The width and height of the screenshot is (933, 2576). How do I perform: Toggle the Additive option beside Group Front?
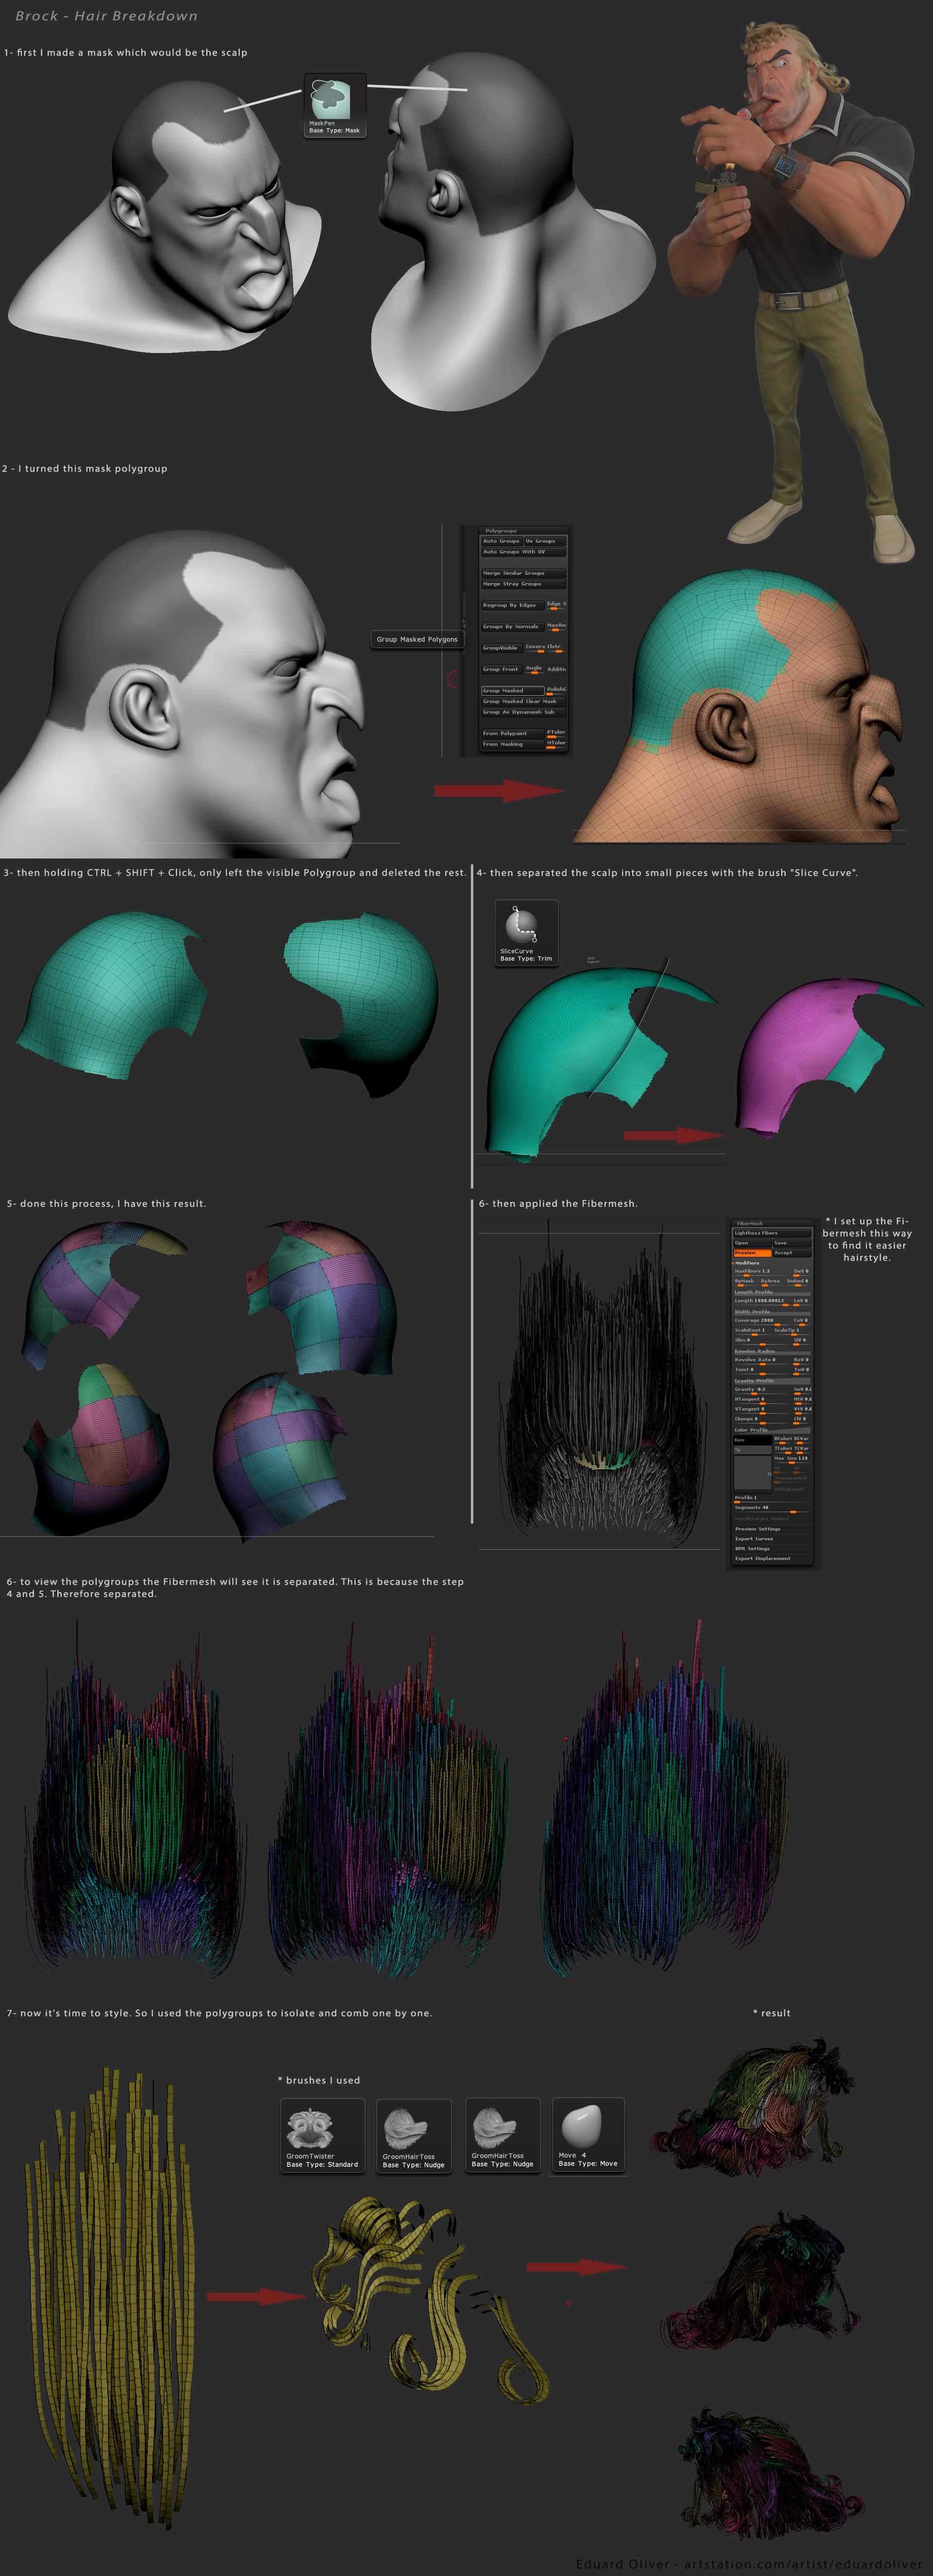557,669
